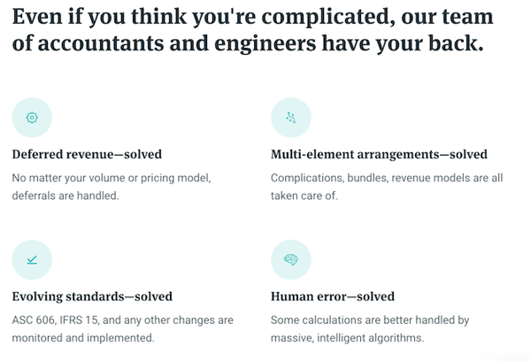This screenshot has height=361, width=531.
Task: Click the branching nodes icon for Multi-element arrangements
Action: click(x=291, y=118)
